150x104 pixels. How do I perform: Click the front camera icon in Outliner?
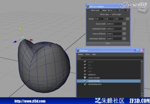85,68
